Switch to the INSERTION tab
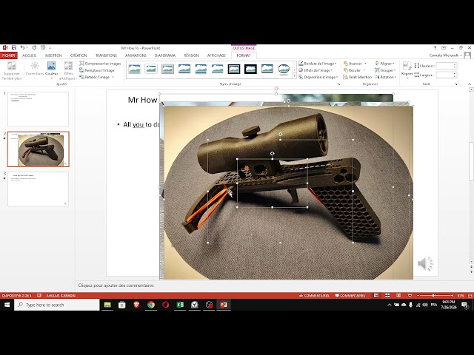This screenshot has width=474, height=355. (x=53, y=55)
